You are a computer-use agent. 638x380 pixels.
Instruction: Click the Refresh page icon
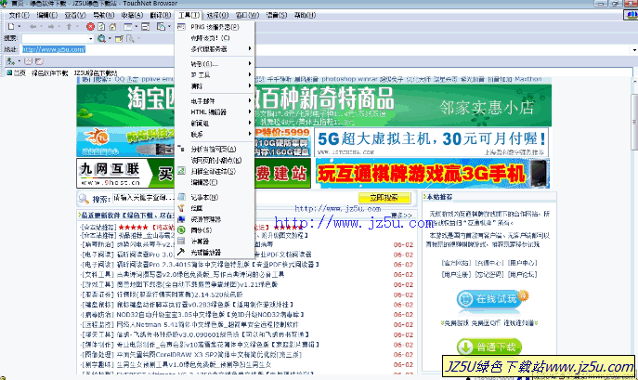click(x=101, y=27)
